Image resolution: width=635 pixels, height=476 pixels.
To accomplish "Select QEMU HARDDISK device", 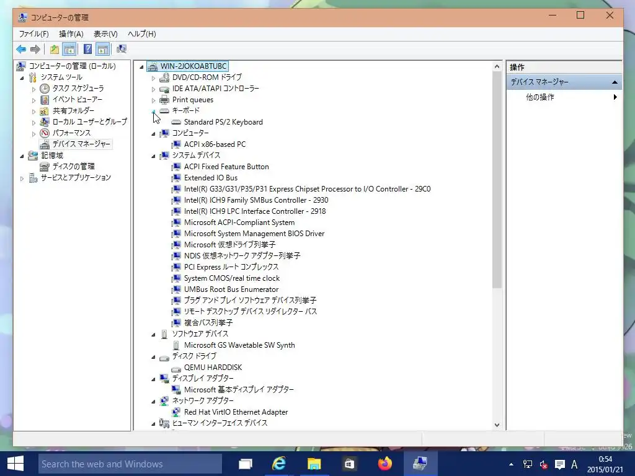I will click(x=213, y=368).
